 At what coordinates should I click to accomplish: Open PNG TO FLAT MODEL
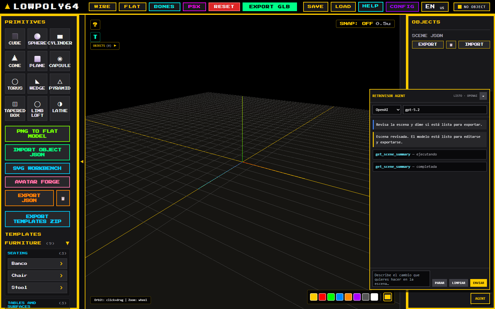[x=37, y=134]
